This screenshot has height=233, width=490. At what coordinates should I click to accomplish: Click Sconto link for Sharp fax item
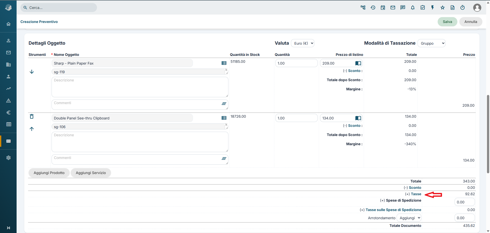(354, 71)
